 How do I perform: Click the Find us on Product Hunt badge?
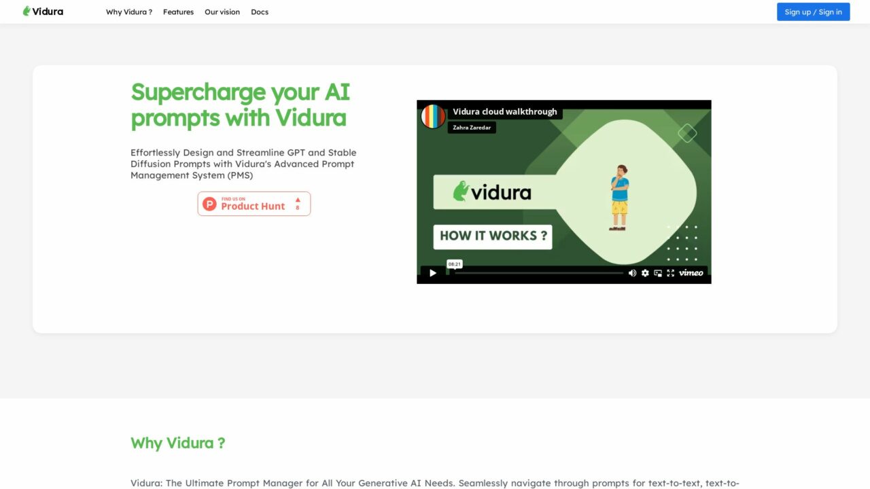pos(254,203)
